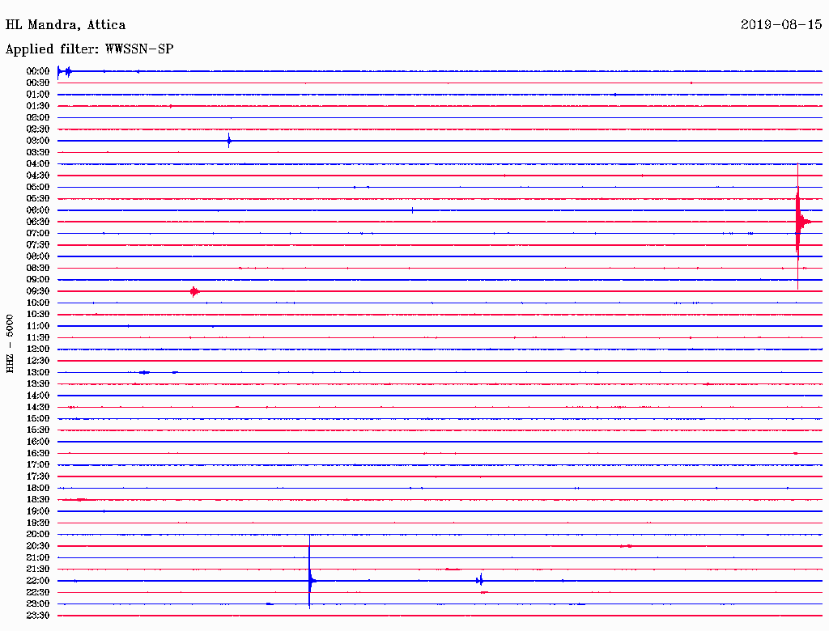Select the 05:00 time label
Viewport: 829px width, 631px height.
38,187
